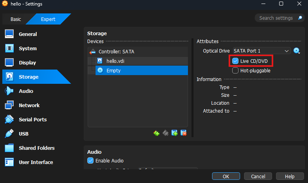Open the Audio settings category
Screen dimensions: 308x183
pos(26,91)
